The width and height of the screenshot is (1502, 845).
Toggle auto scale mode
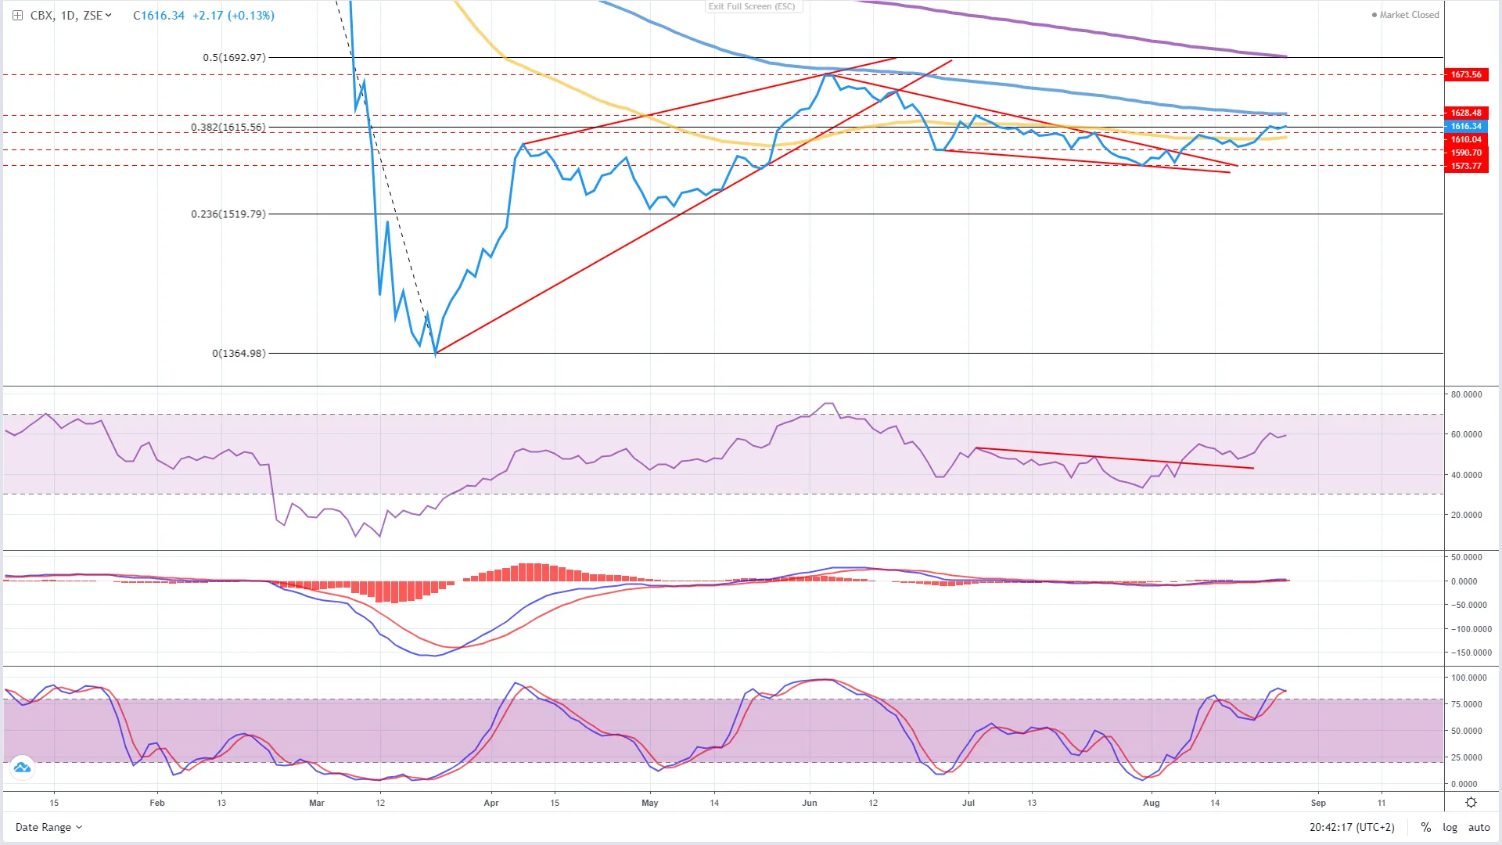pos(1479,827)
